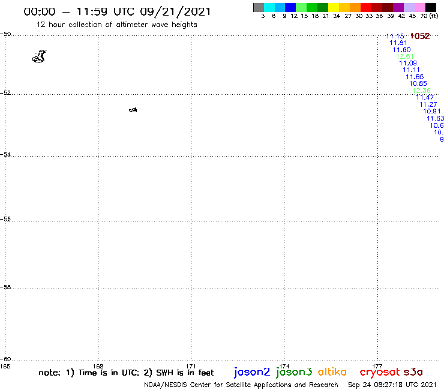Click the -52 latitude axis label
The width and height of the screenshot is (444, 390).
tap(5, 93)
